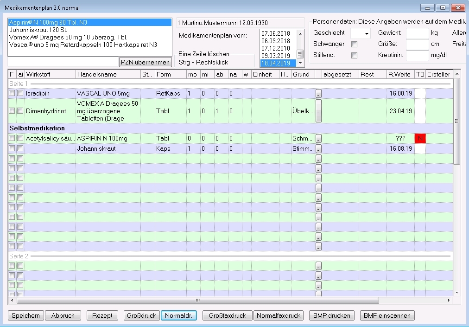Screen dimensions: 469x327
Task: Check the F box for Isradipin
Action: pos(12,93)
